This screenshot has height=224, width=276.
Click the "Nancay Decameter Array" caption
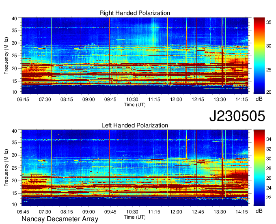[x=60, y=219]
